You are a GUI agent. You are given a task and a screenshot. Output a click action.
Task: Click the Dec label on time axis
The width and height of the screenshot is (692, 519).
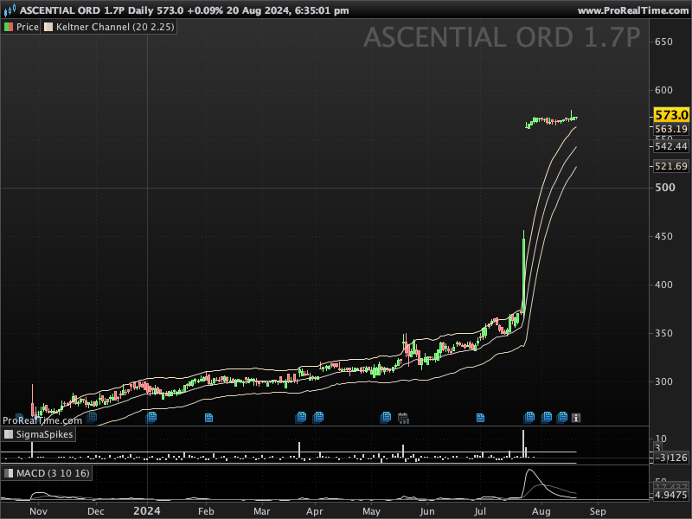coord(96,511)
